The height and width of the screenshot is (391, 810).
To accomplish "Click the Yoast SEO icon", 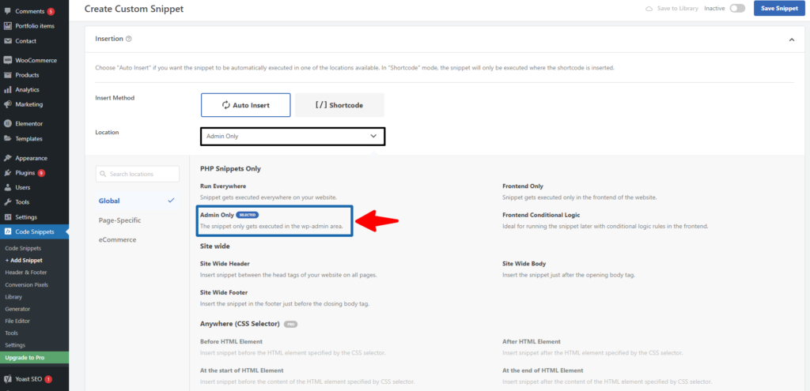I will point(8,379).
